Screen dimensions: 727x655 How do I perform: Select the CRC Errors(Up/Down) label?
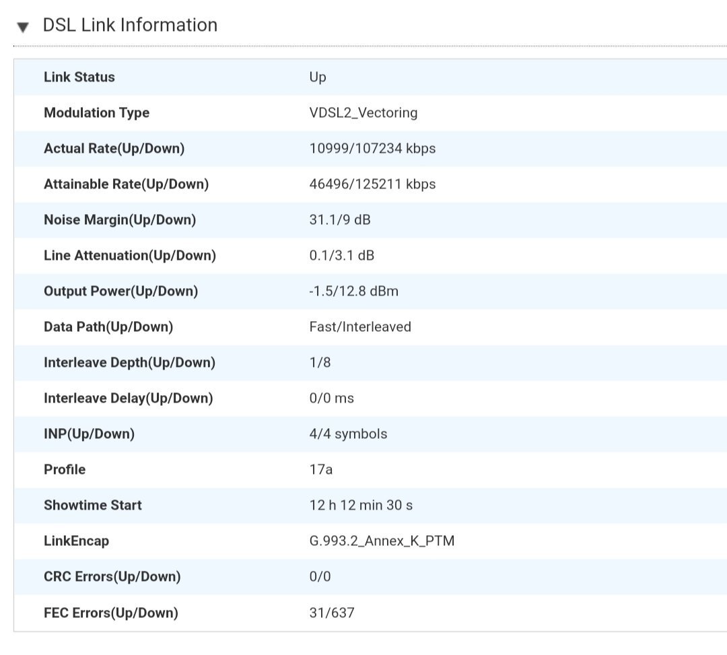tap(112, 577)
